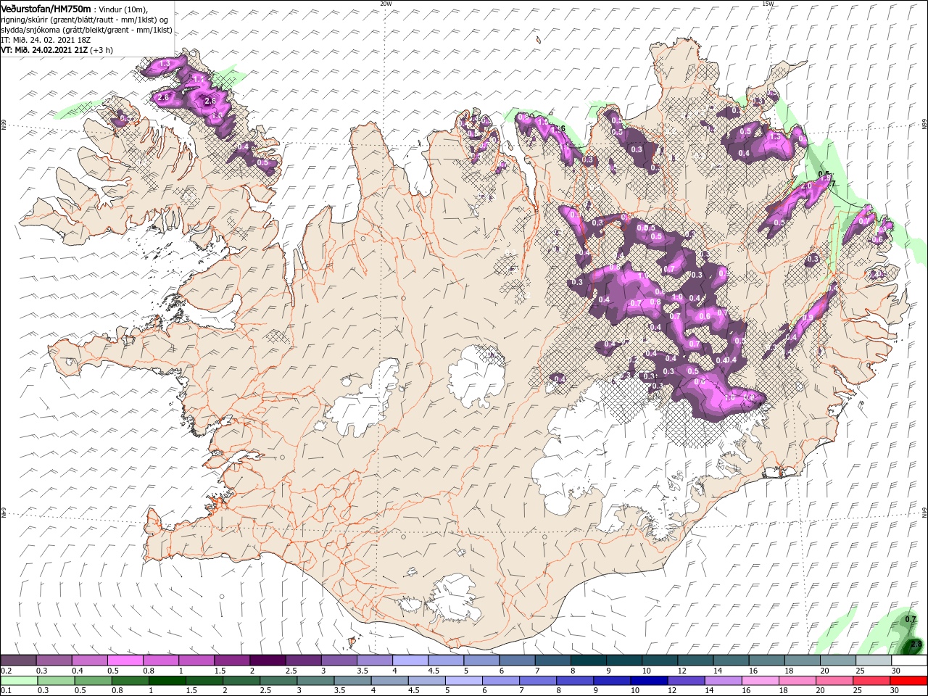Viewport: 928px width, 696px height.
Task: Click the bright red rain swatch above 30
Action: click(x=909, y=680)
